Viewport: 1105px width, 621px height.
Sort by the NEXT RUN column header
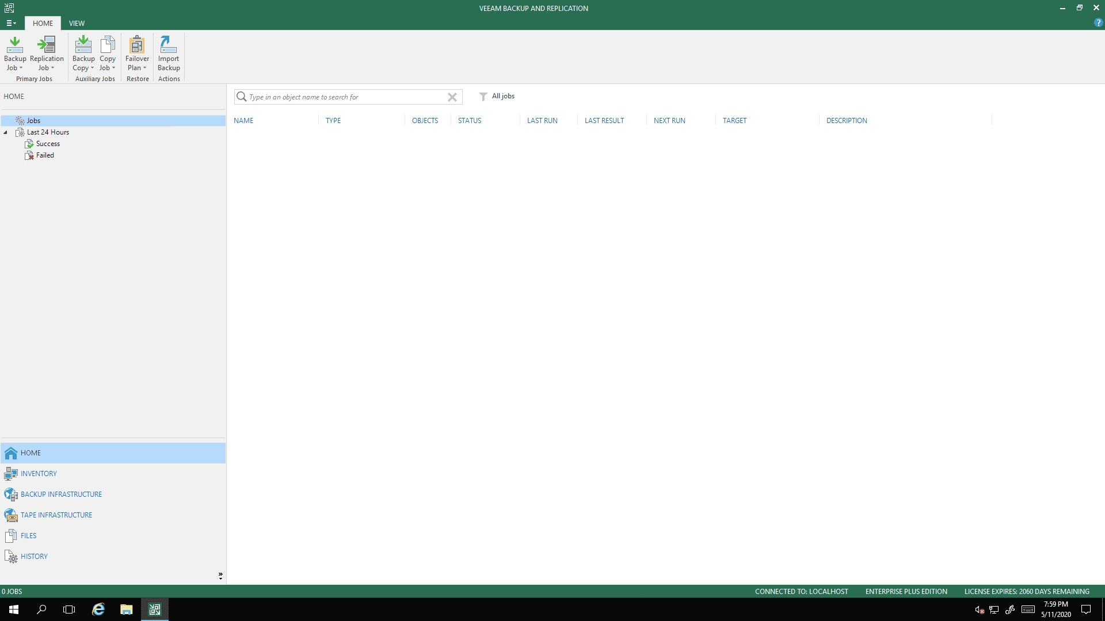click(669, 121)
